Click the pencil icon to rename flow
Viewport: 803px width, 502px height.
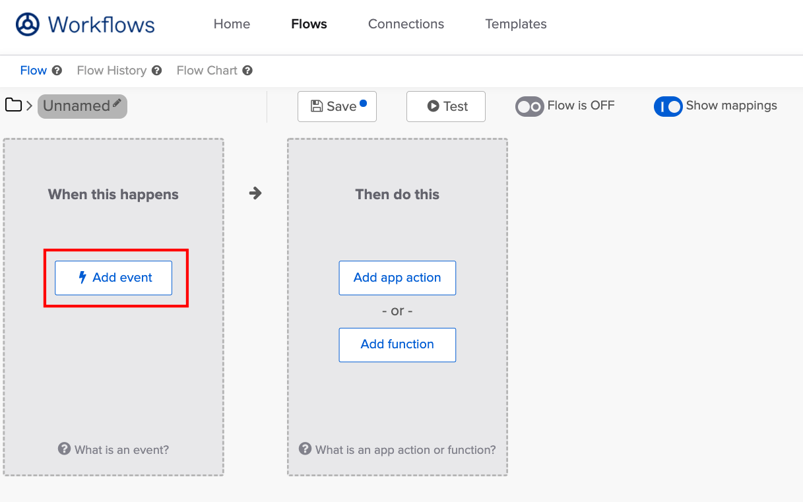[x=117, y=103]
